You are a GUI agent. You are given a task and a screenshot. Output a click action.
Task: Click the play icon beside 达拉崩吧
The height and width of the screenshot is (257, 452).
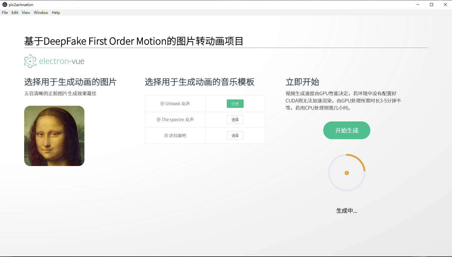coord(166,136)
